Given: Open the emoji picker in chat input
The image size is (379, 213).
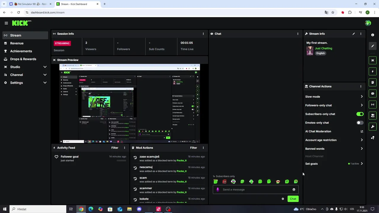Looking at the screenshot, I should [294, 190].
